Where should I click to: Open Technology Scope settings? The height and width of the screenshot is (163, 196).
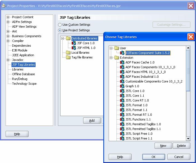(24, 84)
